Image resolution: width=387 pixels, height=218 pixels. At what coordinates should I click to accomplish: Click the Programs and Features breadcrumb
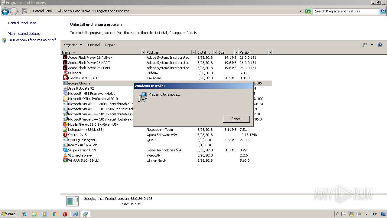112,11
